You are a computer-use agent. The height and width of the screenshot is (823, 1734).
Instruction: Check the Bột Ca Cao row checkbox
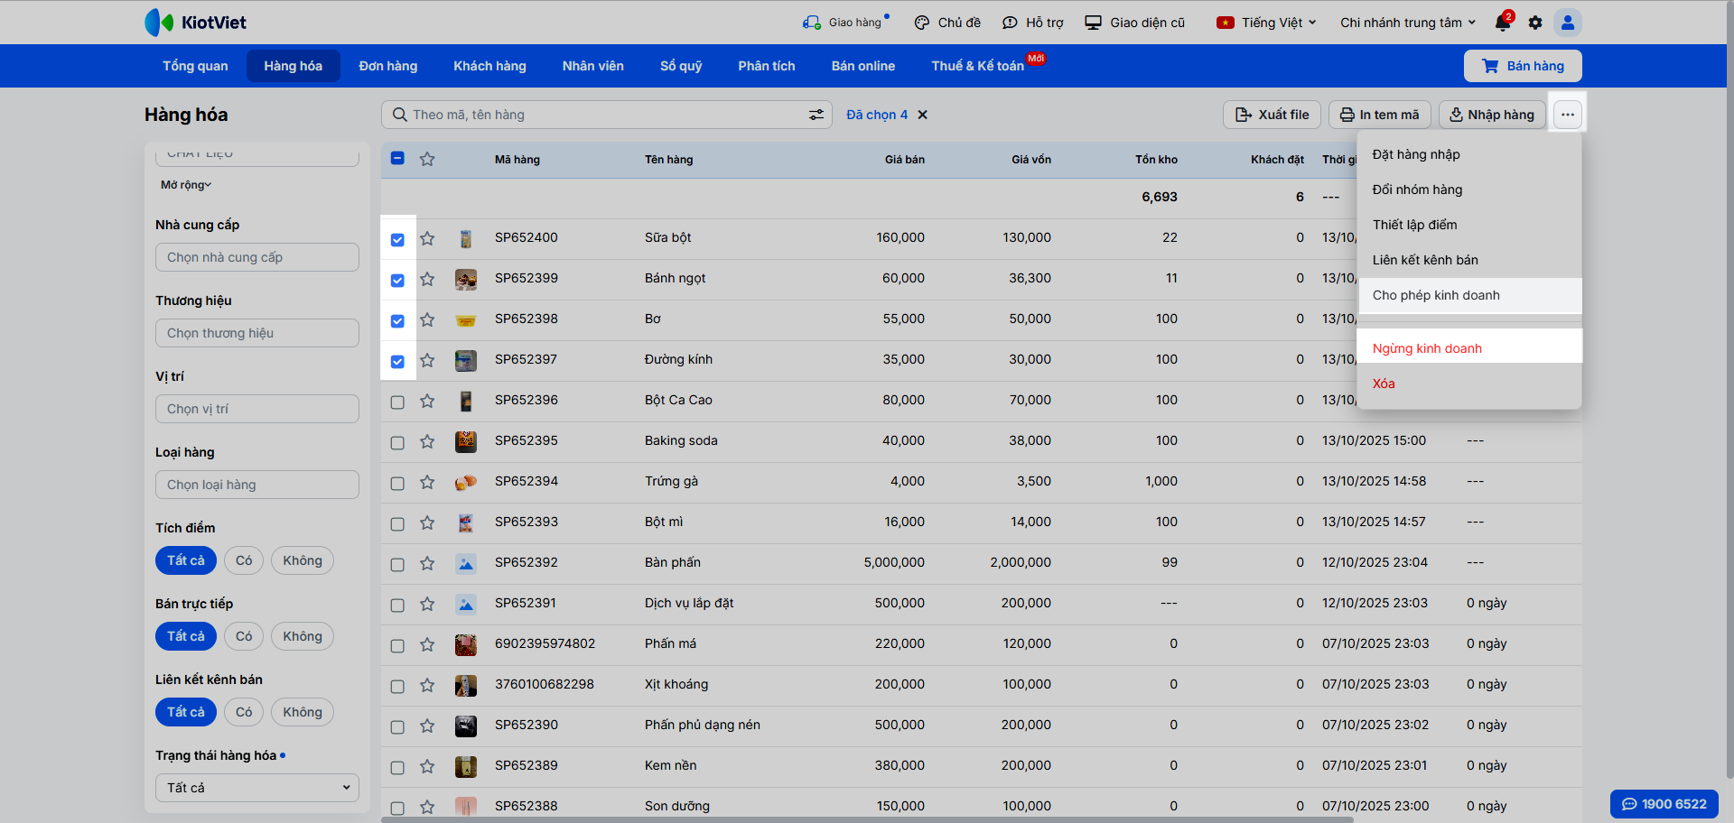(x=397, y=402)
